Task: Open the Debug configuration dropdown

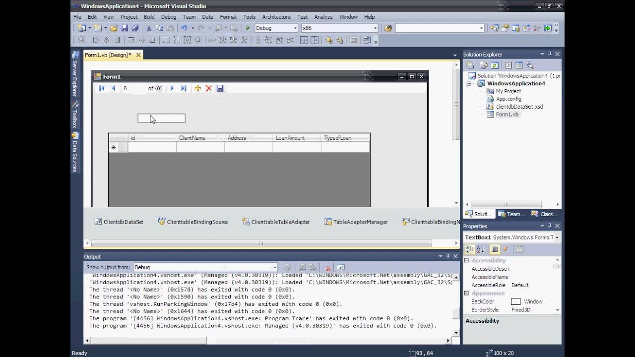Action: (295, 28)
